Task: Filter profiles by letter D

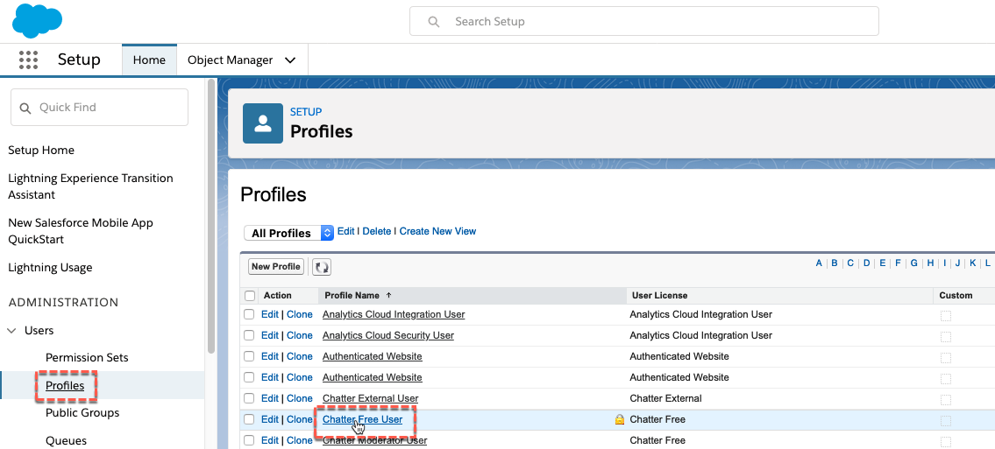Action: [866, 263]
